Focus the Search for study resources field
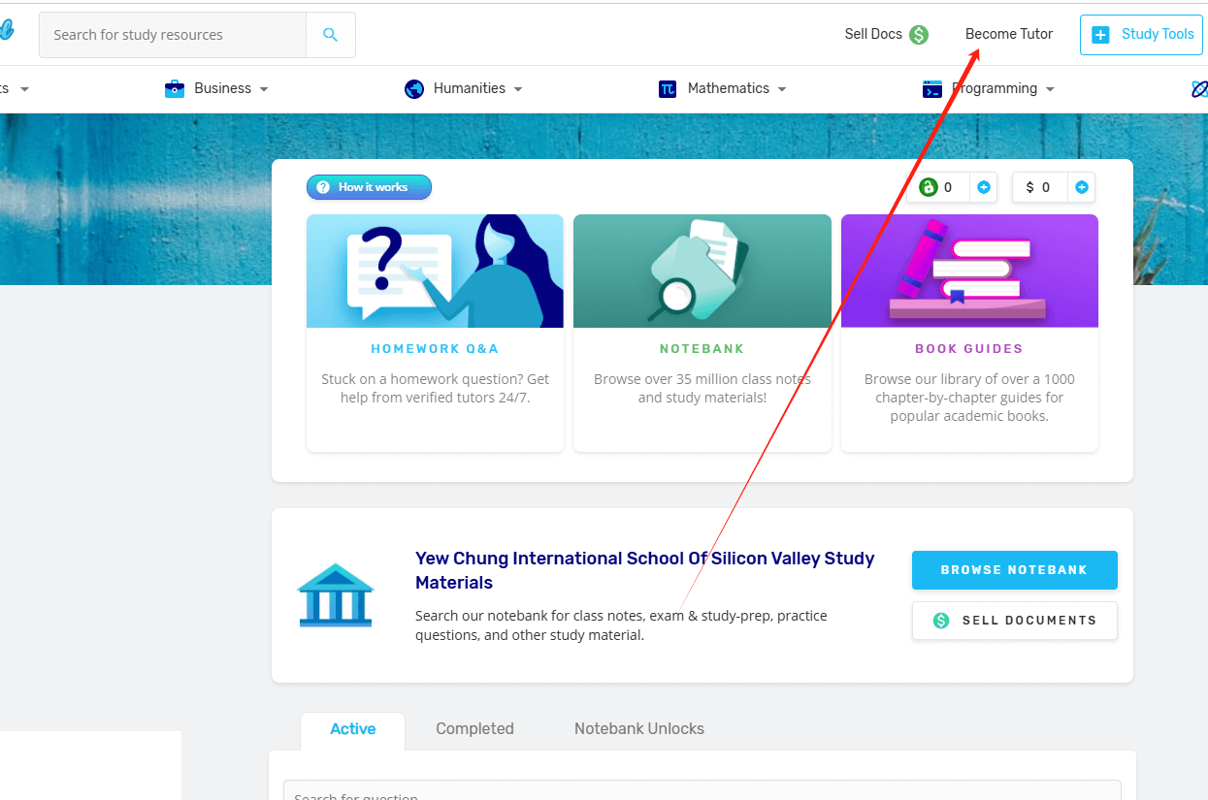 (173, 35)
